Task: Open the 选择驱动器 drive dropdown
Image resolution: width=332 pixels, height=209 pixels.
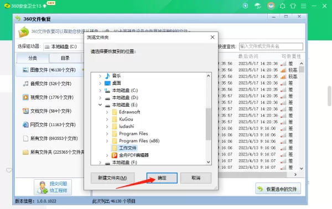Action: pyautogui.click(x=64, y=46)
